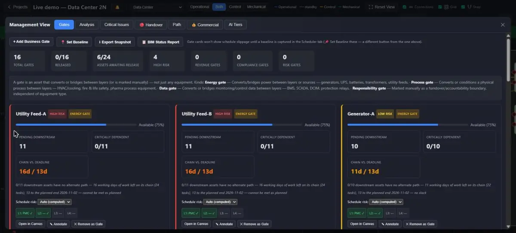Open Schedule risk dropdown for Utility Feed-A
The height and width of the screenshot is (233, 516).
coord(55,202)
